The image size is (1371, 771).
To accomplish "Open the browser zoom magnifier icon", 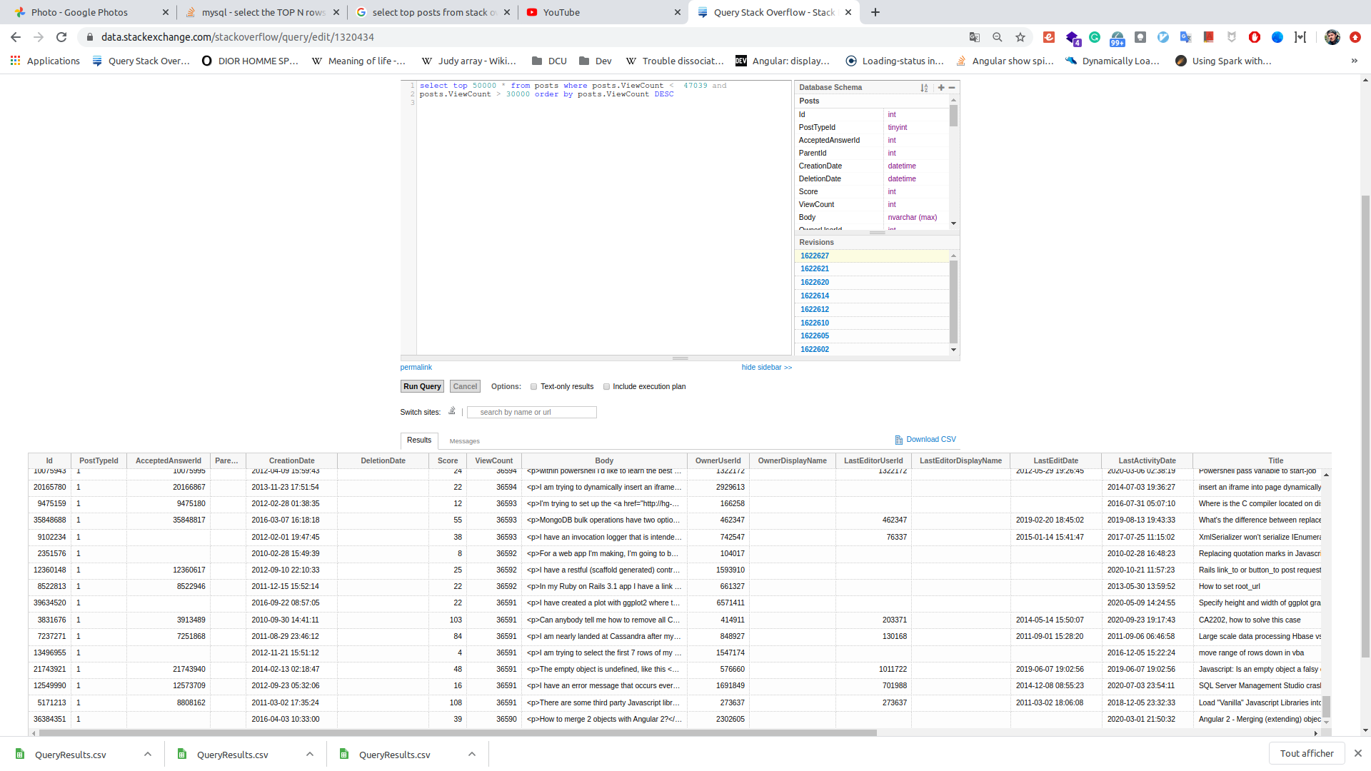I will click(998, 37).
